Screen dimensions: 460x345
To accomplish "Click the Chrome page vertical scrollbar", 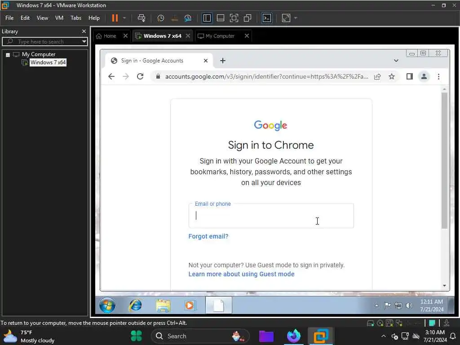I will (x=444, y=160).
